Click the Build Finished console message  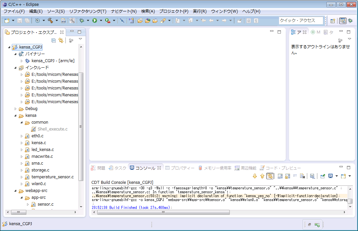pos(131,208)
